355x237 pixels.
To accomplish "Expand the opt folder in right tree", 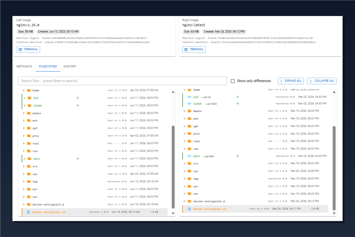I will [185, 126].
